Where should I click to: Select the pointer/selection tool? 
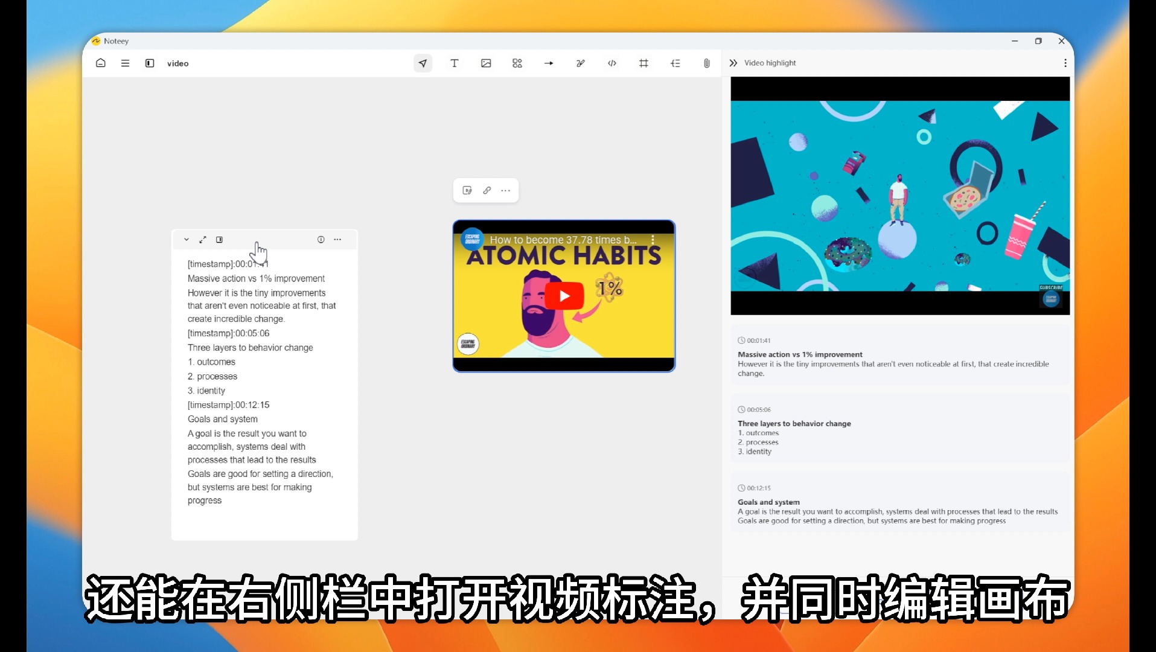click(423, 63)
